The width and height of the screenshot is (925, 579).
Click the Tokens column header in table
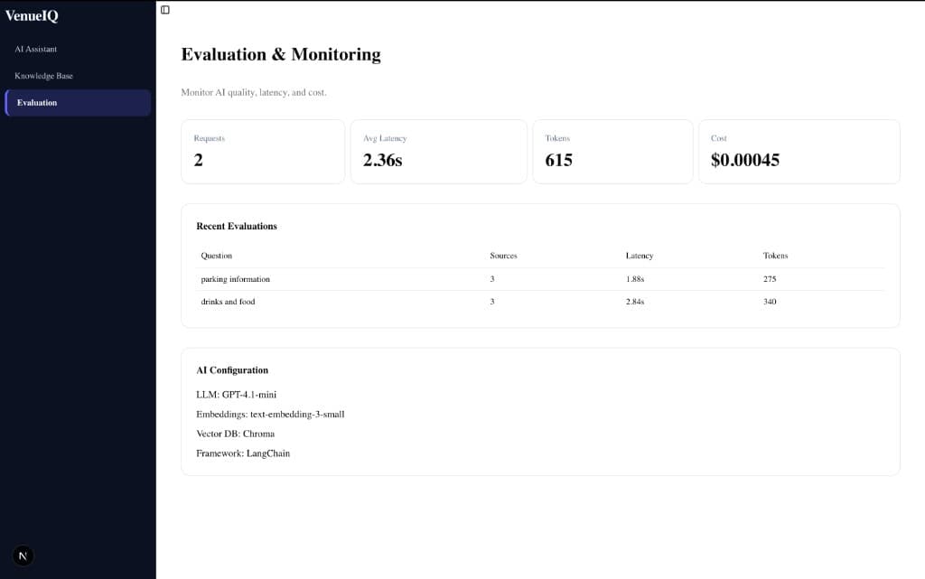pyautogui.click(x=775, y=256)
